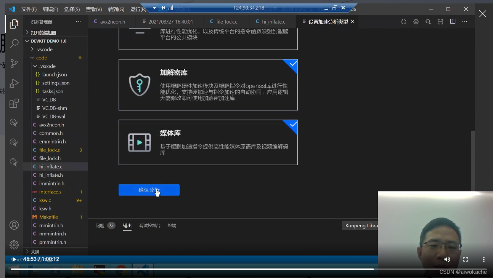Open the Explorer view in activity bar
This screenshot has height=278, width=493.
pyautogui.click(x=14, y=24)
